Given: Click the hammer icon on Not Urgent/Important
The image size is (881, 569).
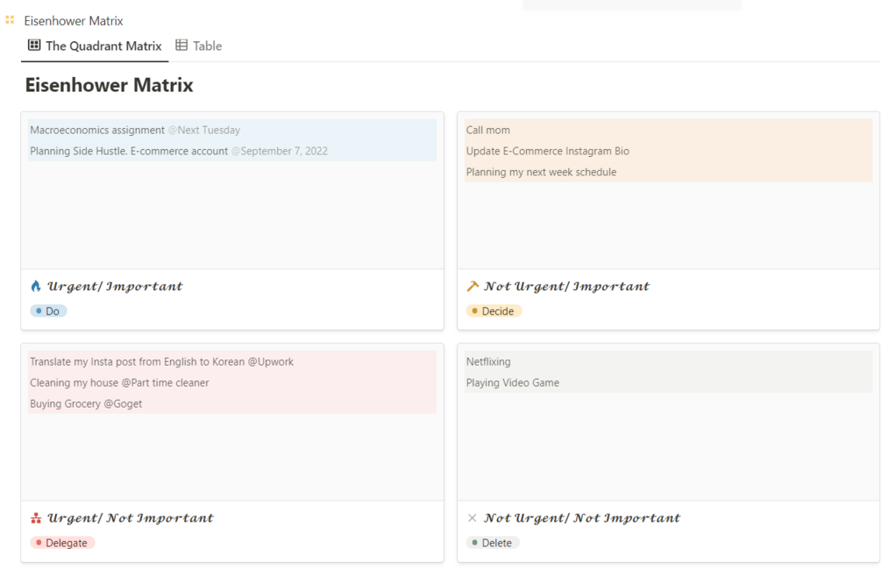Looking at the screenshot, I should point(473,287).
